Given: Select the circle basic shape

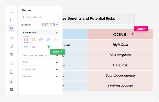Looking at the screenshot, I should [x=33, y=40].
